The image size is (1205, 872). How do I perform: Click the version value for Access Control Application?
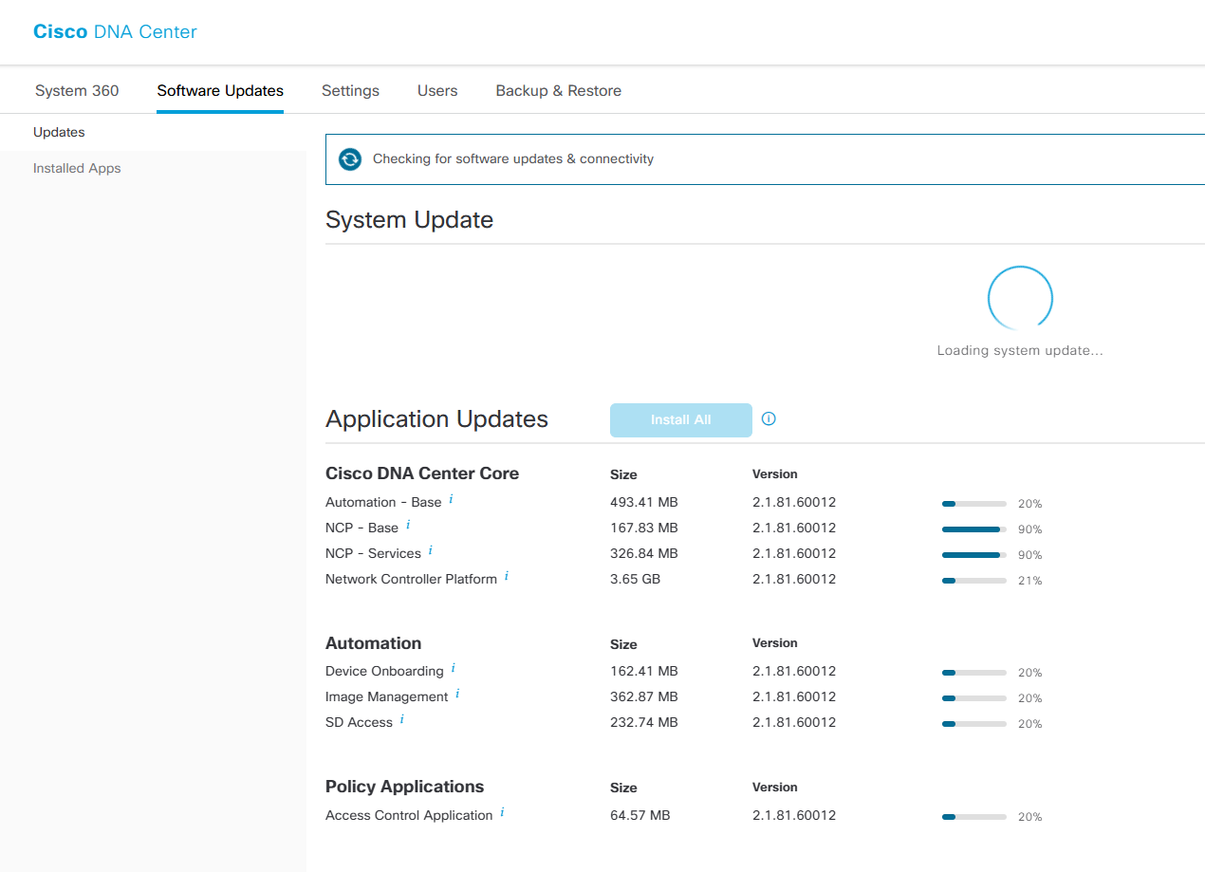click(794, 815)
